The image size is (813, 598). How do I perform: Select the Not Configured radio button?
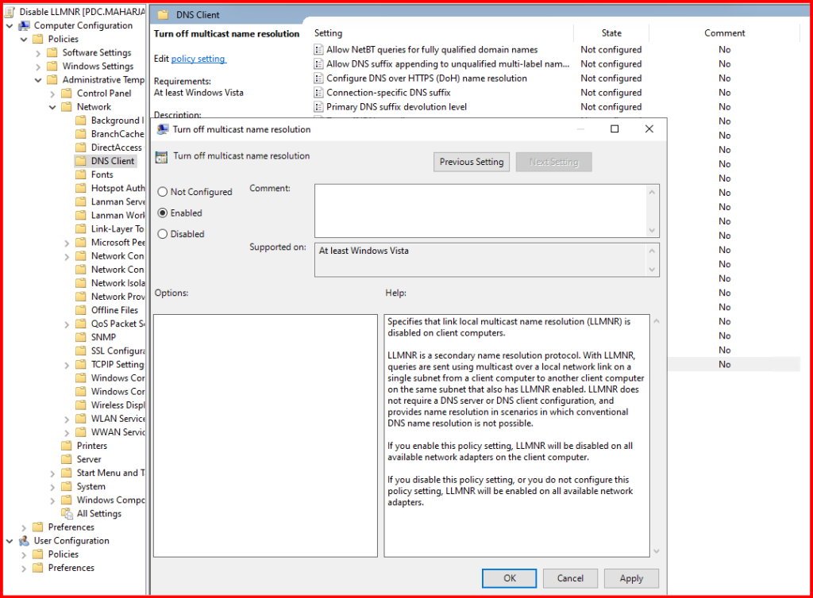click(163, 192)
